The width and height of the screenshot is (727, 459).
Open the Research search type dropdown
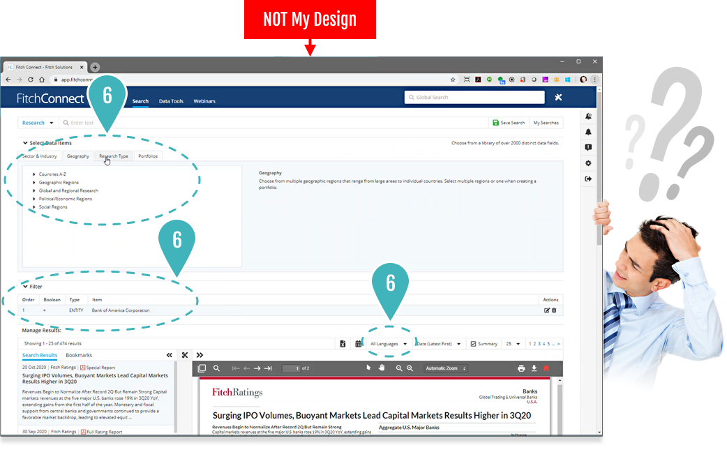[x=38, y=123]
